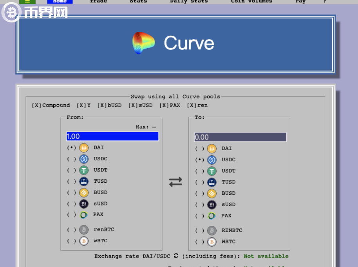Toggle the bUSD pool checkbox
358x267 pixels.
102,105
